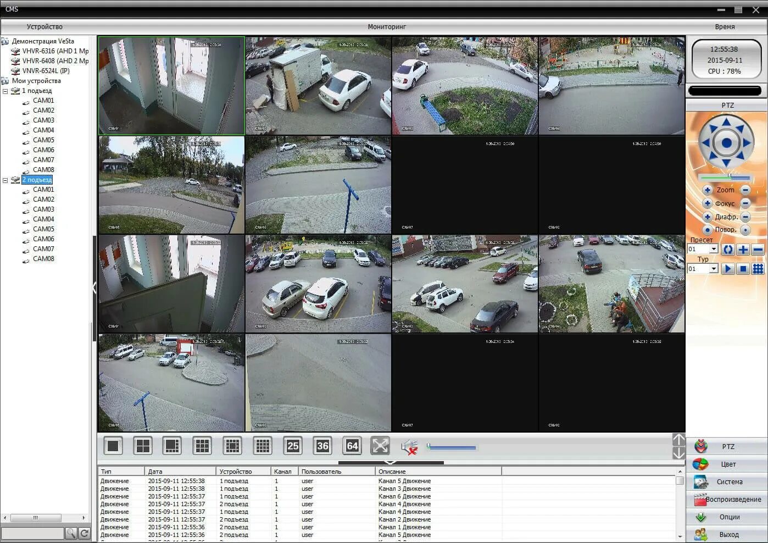Switch to the 25-camera layout
Screen dimensions: 768x543
tap(293, 446)
